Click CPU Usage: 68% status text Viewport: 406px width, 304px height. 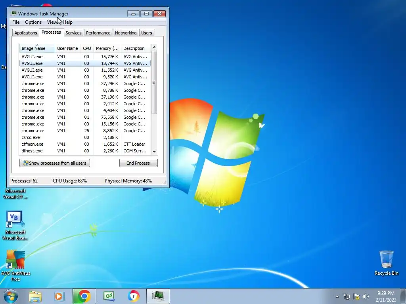click(x=70, y=181)
